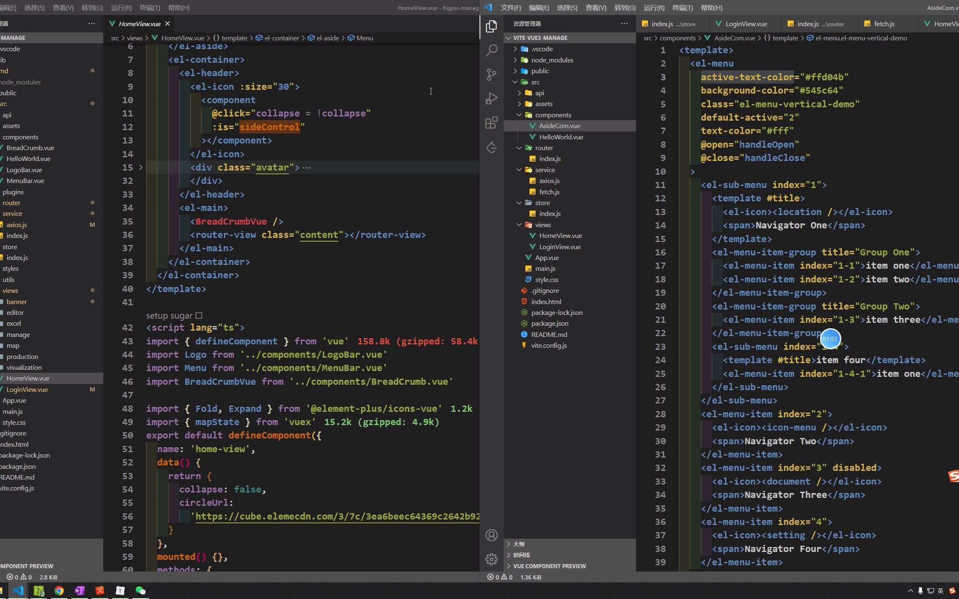This screenshot has height=599, width=959.
Task: Click Sogou input icon in system tray
Action: point(952,591)
